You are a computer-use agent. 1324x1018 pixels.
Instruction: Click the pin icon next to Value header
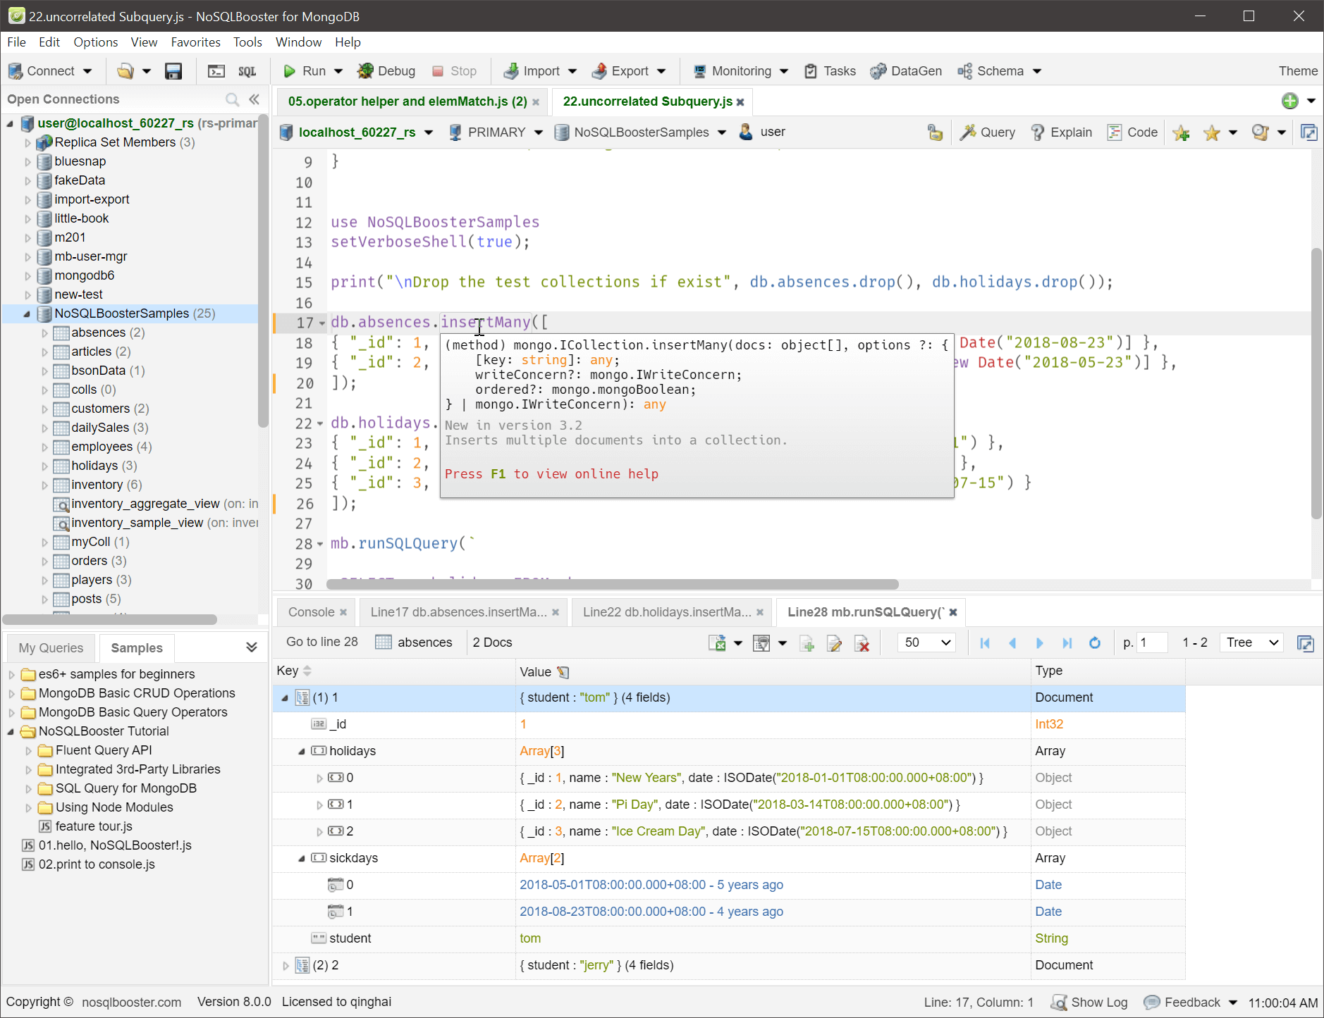[563, 672]
